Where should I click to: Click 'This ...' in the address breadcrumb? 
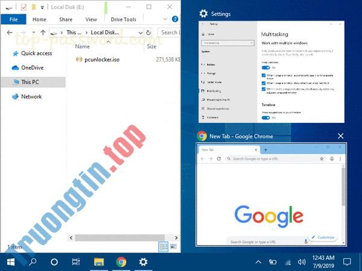point(74,33)
